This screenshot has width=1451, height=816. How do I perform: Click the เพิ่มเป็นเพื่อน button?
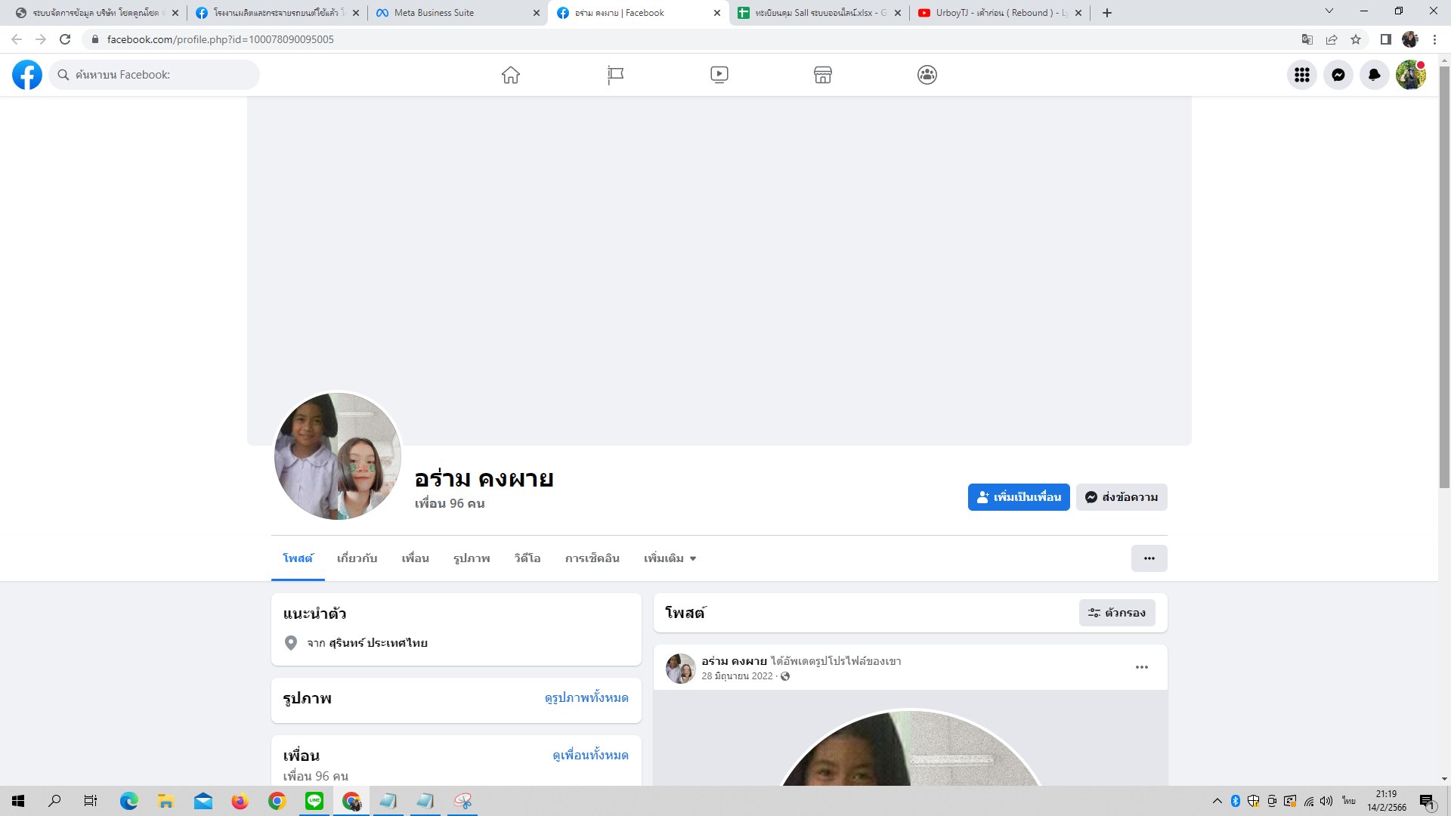(1019, 497)
